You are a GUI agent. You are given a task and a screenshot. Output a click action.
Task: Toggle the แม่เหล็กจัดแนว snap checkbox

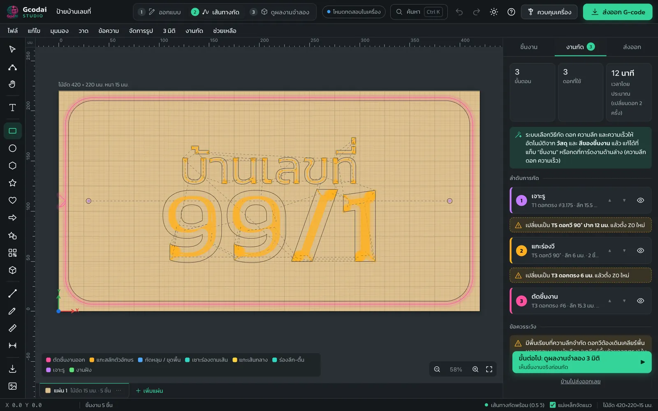click(x=553, y=405)
